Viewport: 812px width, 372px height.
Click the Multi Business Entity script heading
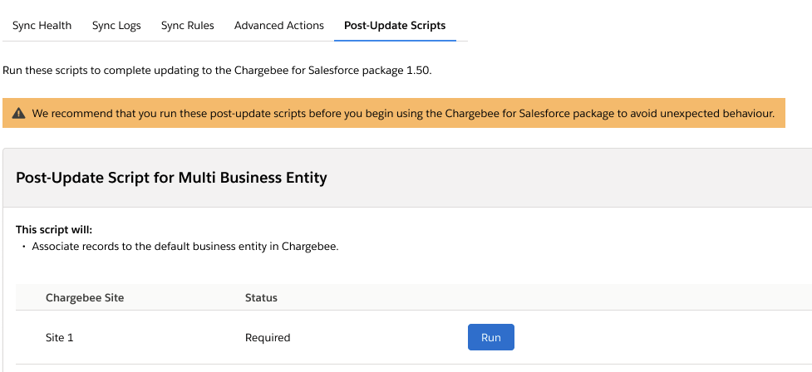171,177
